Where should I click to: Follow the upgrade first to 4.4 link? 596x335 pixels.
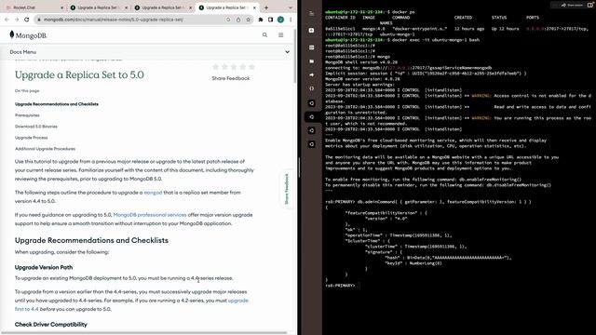131,304
